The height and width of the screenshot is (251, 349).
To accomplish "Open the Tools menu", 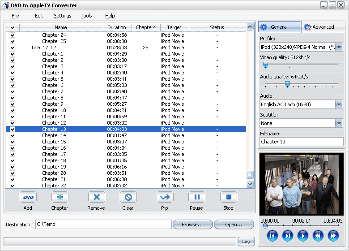I will pyautogui.click(x=86, y=16).
